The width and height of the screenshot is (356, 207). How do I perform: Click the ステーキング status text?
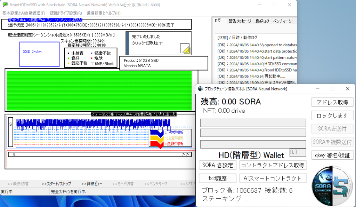pos(225,199)
